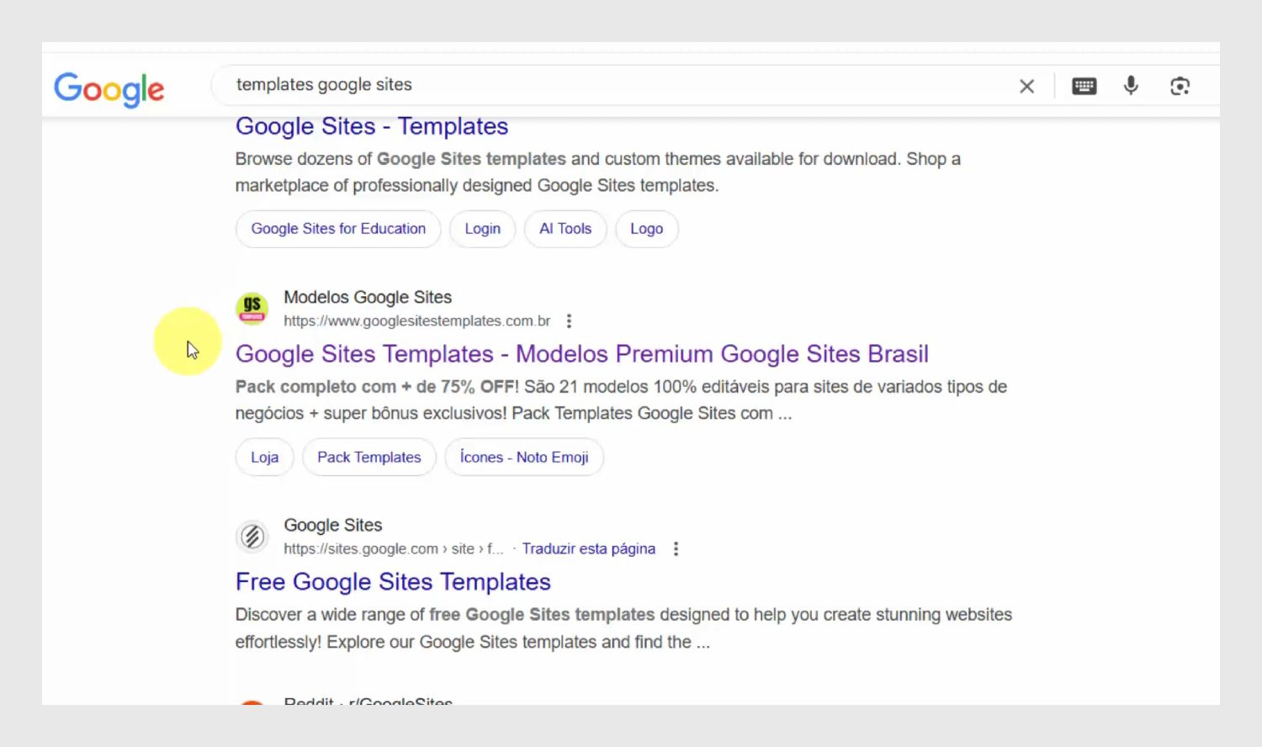Select the Logo sitelink chip
The height and width of the screenshot is (747, 1262).
point(647,229)
